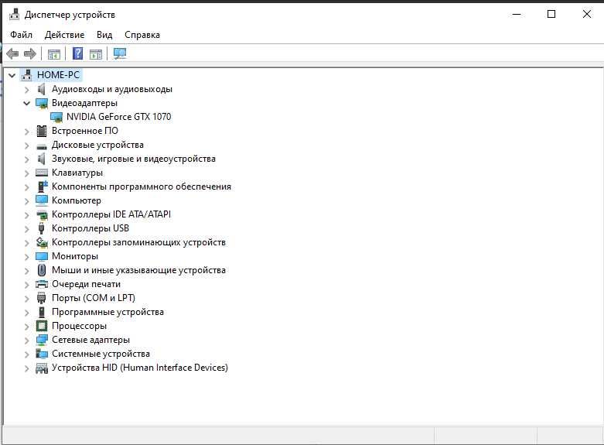Select the Контроллеры USB row label

pyautogui.click(x=90, y=228)
